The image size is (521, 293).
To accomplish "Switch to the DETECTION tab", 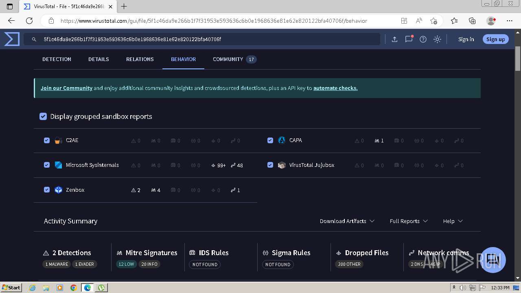I will coord(57,59).
